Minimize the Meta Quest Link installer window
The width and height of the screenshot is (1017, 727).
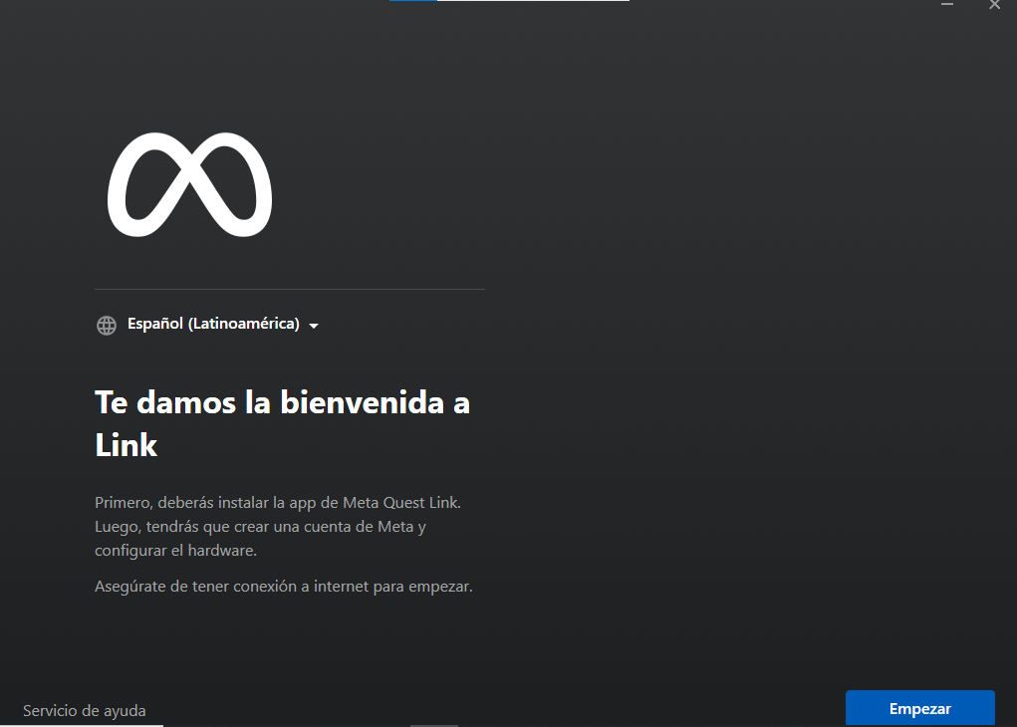pos(947,5)
